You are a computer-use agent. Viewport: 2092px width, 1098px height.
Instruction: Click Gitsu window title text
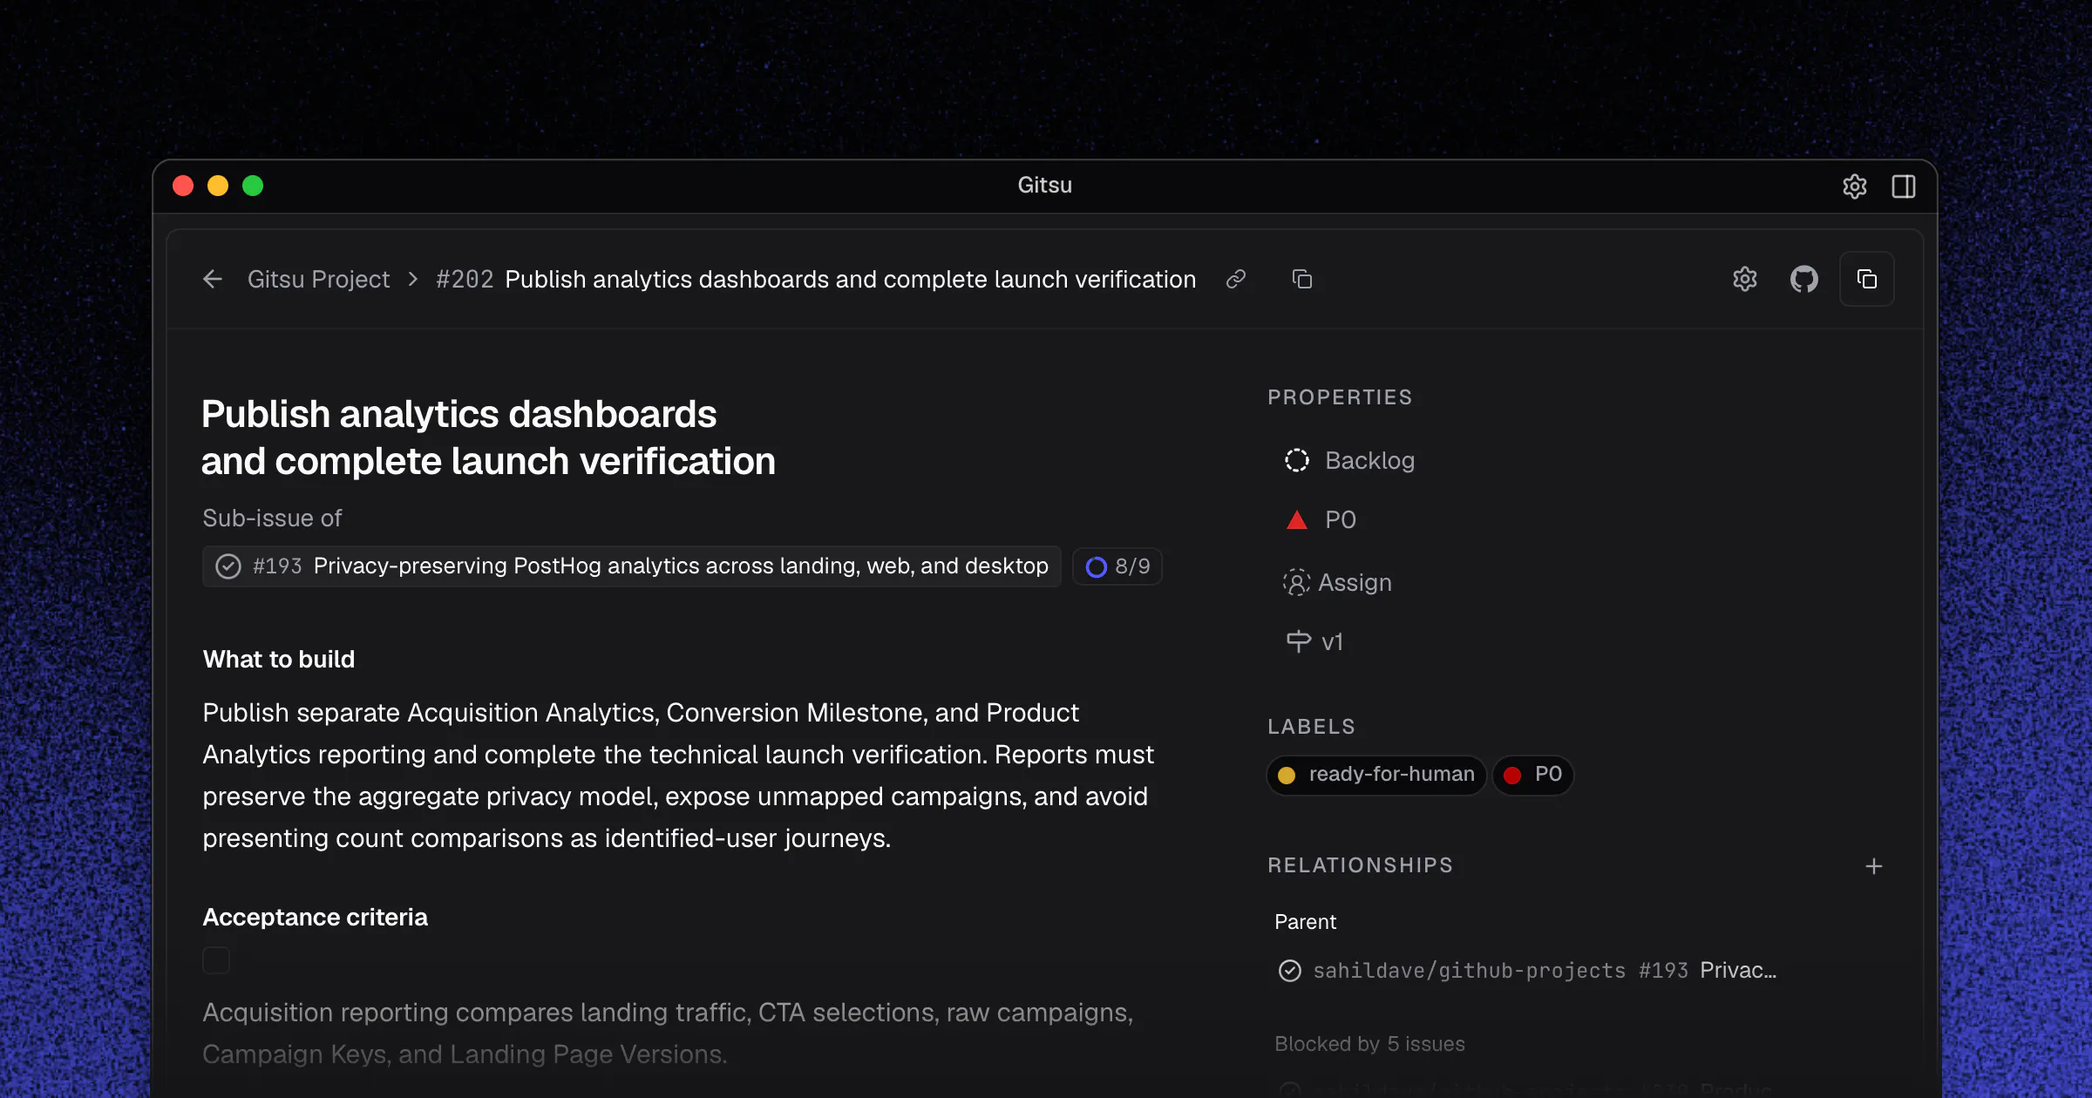click(1044, 186)
